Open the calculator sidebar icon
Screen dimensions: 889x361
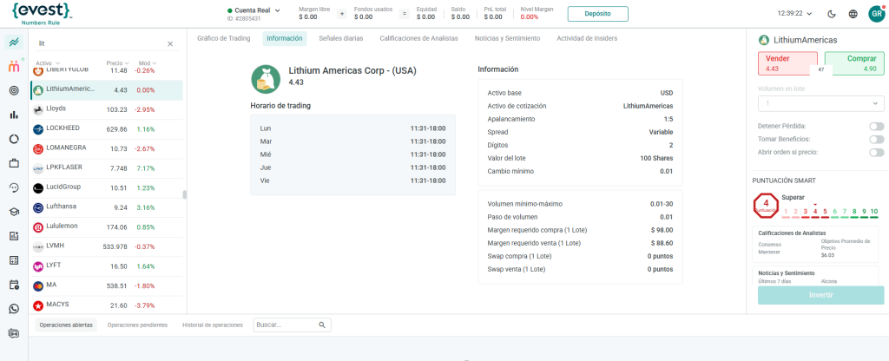pyautogui.click(x=14, y=260)
